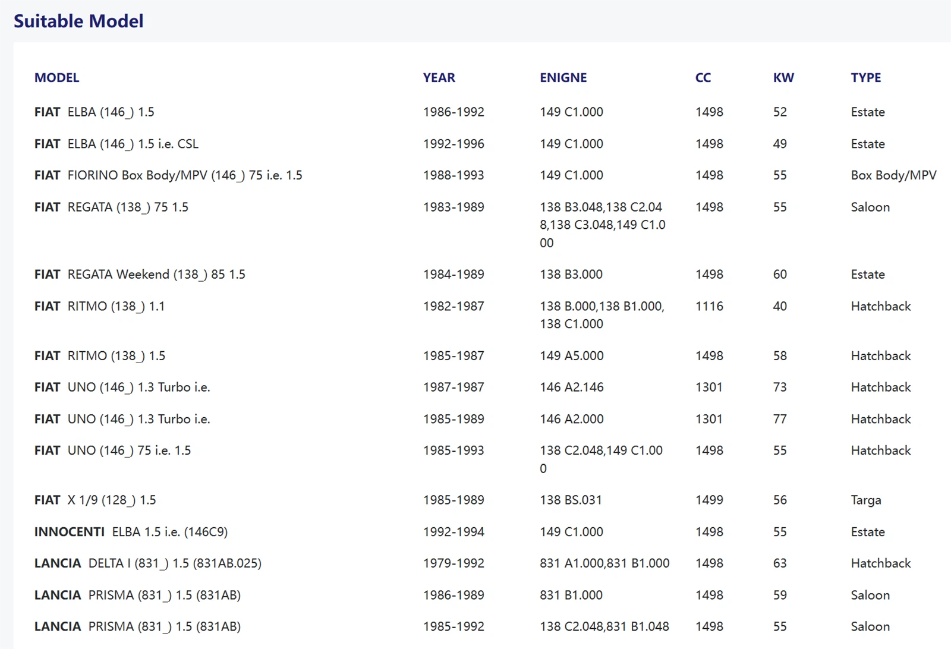Click engine codes 138 B.000,138 B1.000
This screenshot has width=951, height=649.
point(602,315)
